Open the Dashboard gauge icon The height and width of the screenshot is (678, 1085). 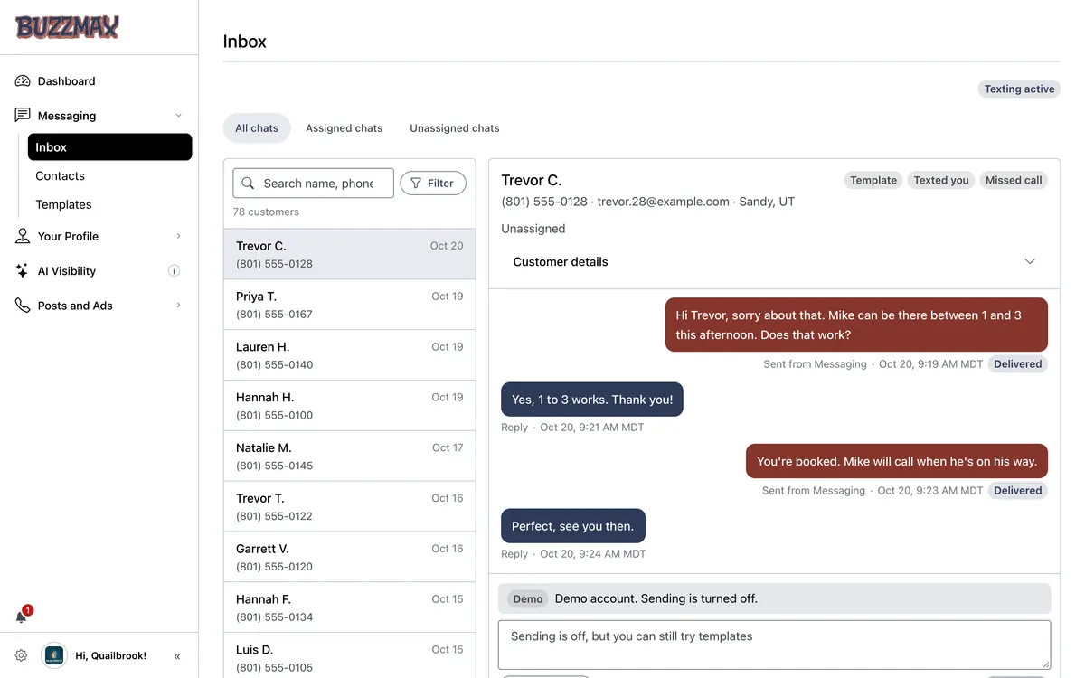point(23,81)
